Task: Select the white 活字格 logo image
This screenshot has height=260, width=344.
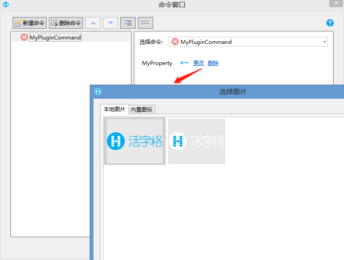Action: tap(197, 141)
